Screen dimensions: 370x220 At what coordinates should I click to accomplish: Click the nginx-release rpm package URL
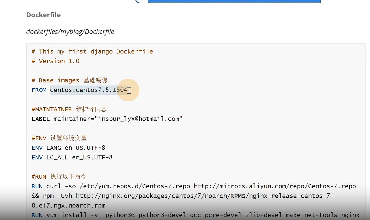click(198, 196)
